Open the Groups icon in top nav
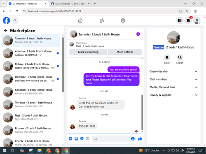Viewport: 206px width, 154px height. click(123, 21)
